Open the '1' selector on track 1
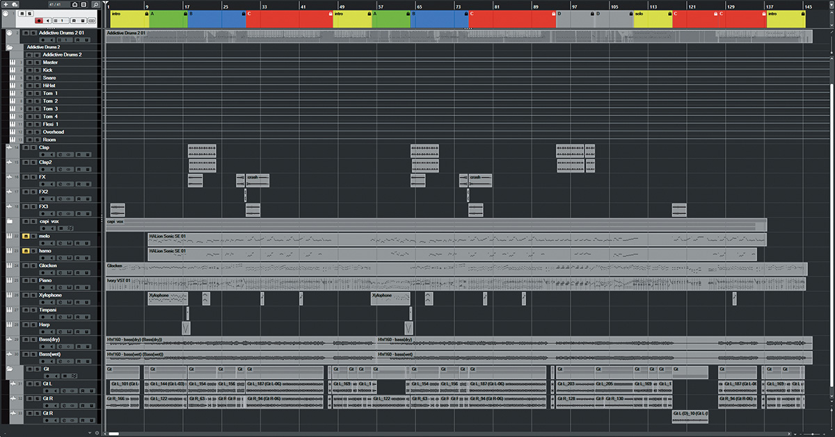The width and height of the screenshot is (835, 437). (x=61, y=21)
